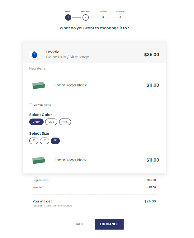Select the Pink color option
This screenshot has width=194, height=238.
coord(65,122)
